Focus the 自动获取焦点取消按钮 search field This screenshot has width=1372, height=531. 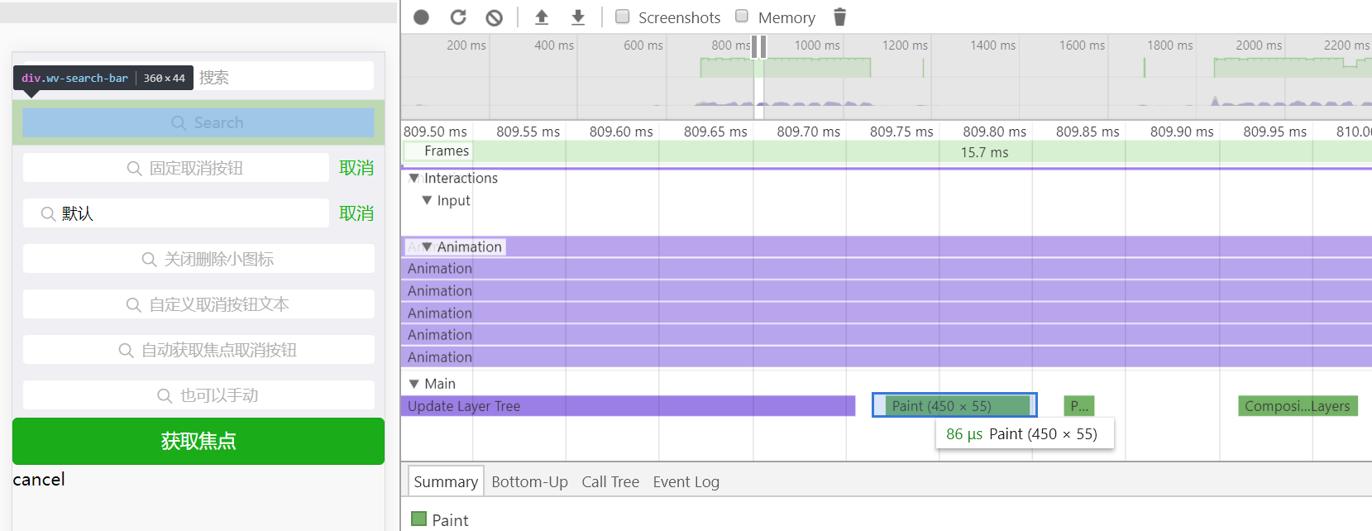[x=198, y=350]
